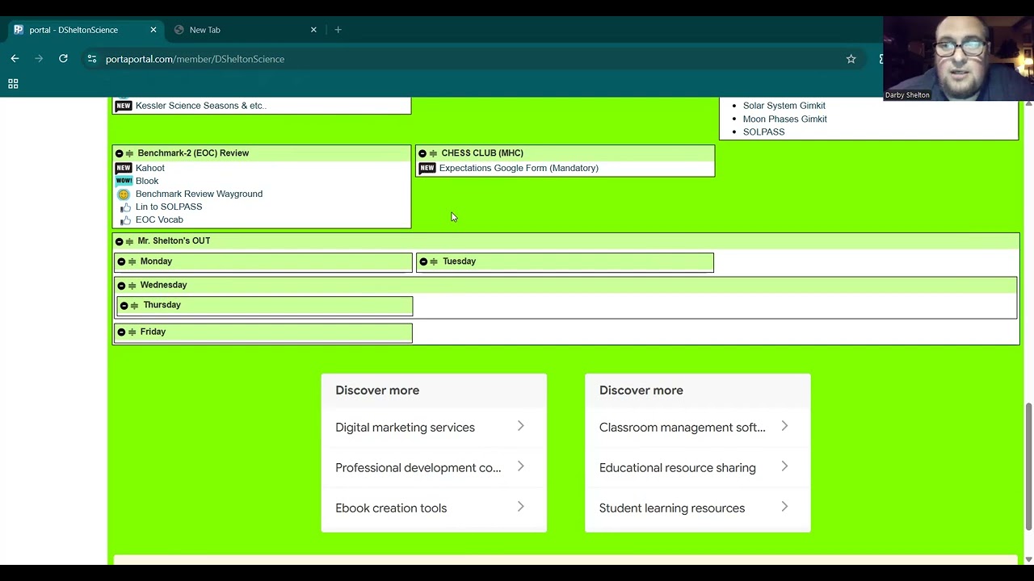Click the move handle beside Monday
Screen dimensions: 1034x581
(132, 261)
